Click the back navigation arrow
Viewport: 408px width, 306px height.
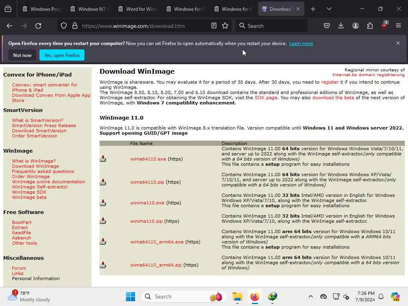pyautogui.click(x=10, y=26)
